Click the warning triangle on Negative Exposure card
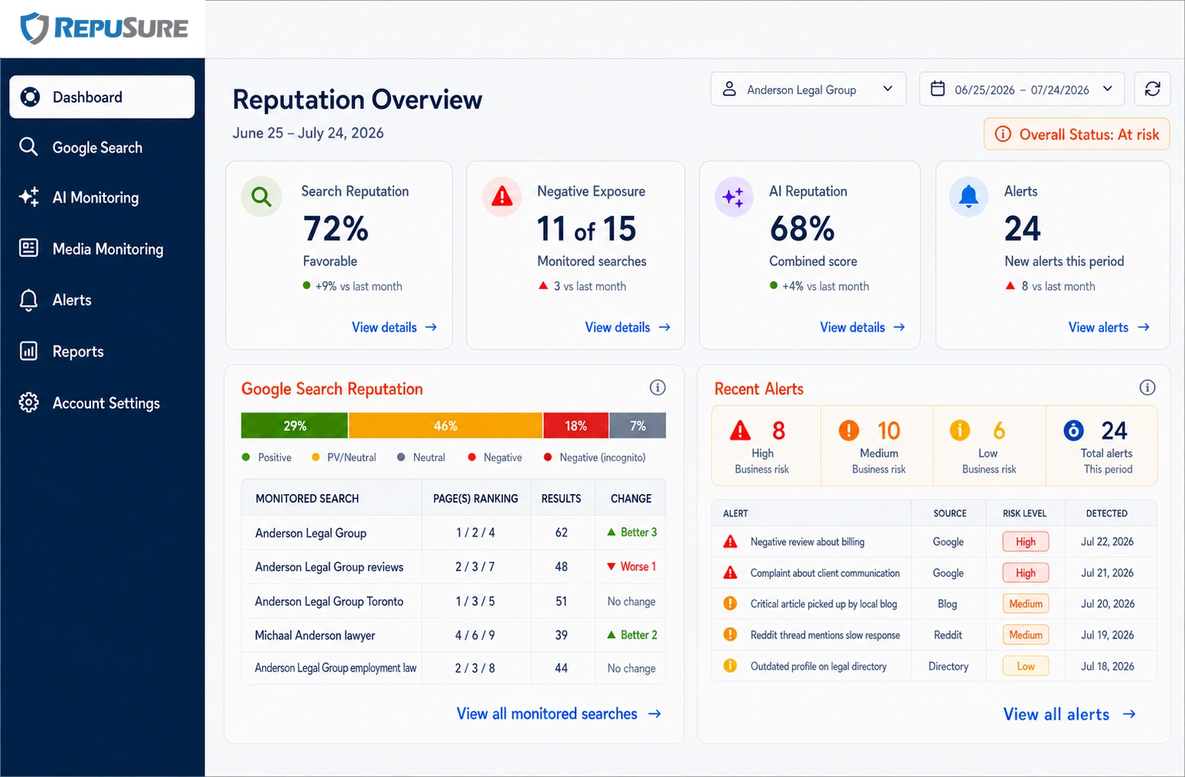Viewport: 1185px width, 777px height. point(502,197)
